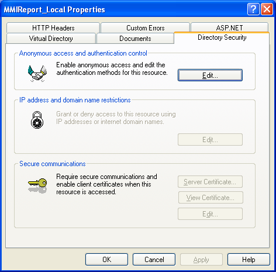Show the Documents tab
This screenshot has width=276, height=272.
(135, 38)
